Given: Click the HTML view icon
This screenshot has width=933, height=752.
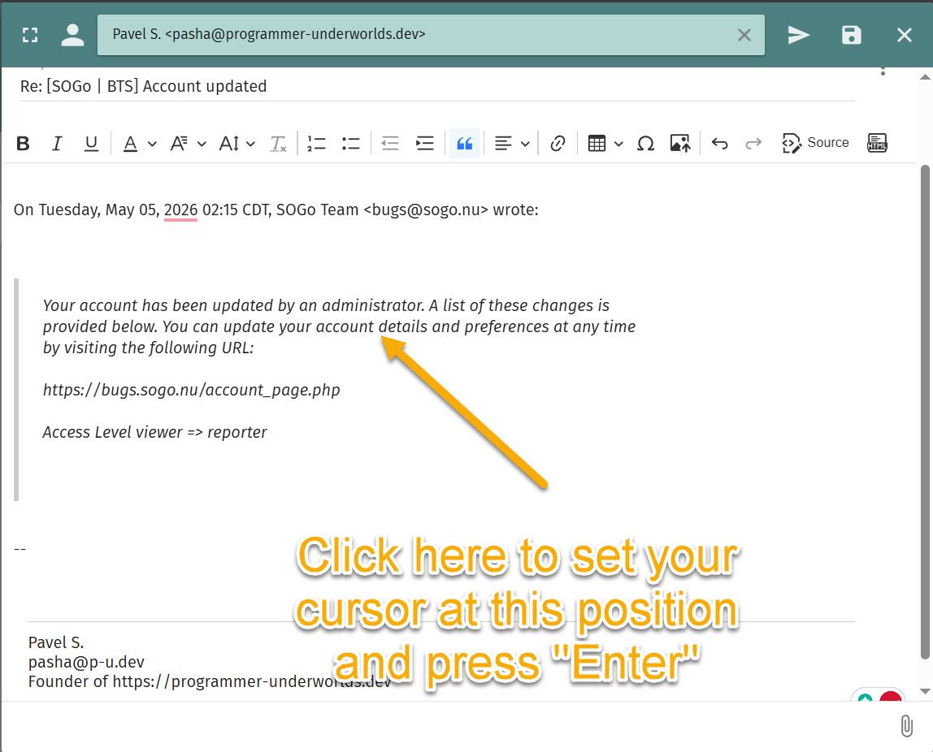Looking at the screenshot, I should point(877,143).
